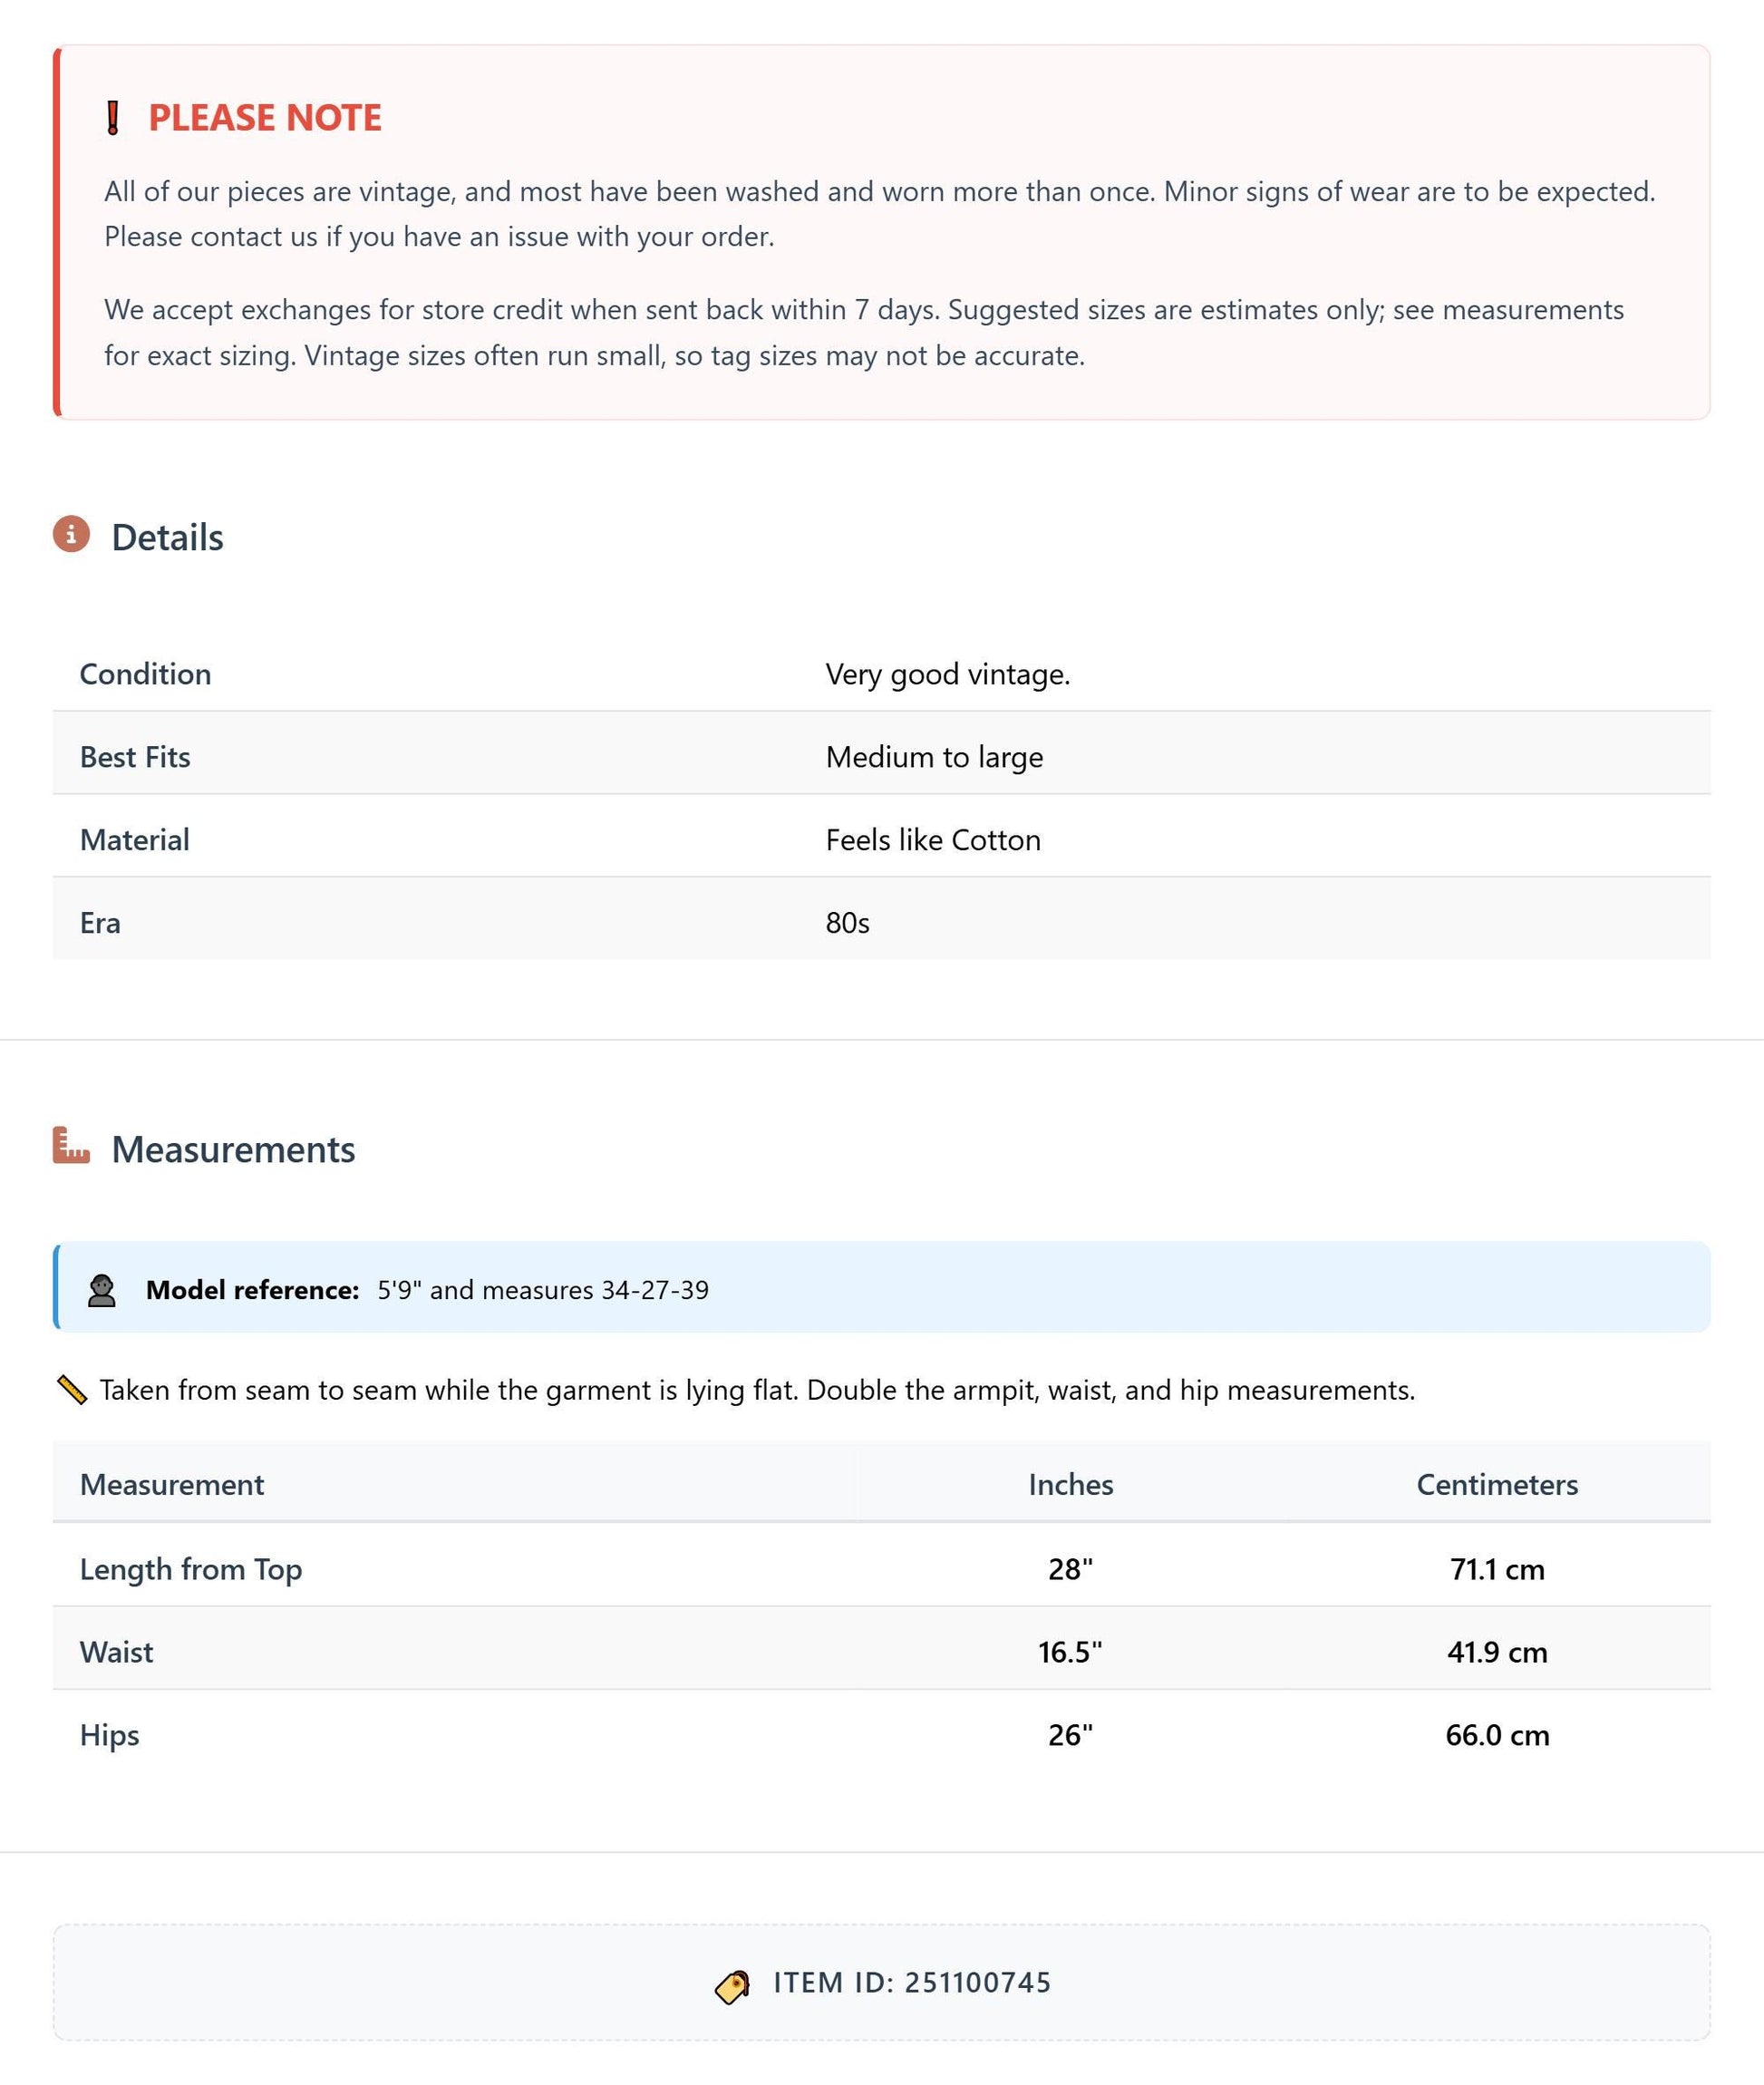Click the yellow ruler emoji icon

pyautogui.click(x=72, y=1390)
